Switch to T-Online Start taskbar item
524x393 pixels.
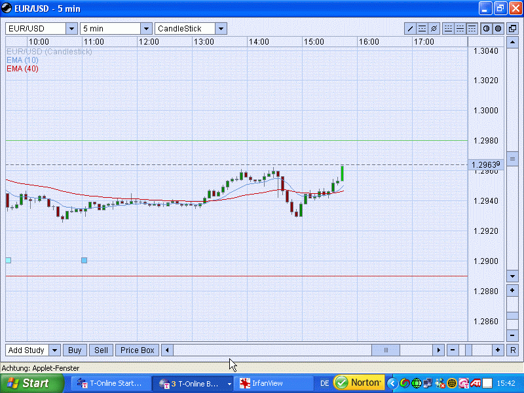pyautogui.click(x=110, y=383)
